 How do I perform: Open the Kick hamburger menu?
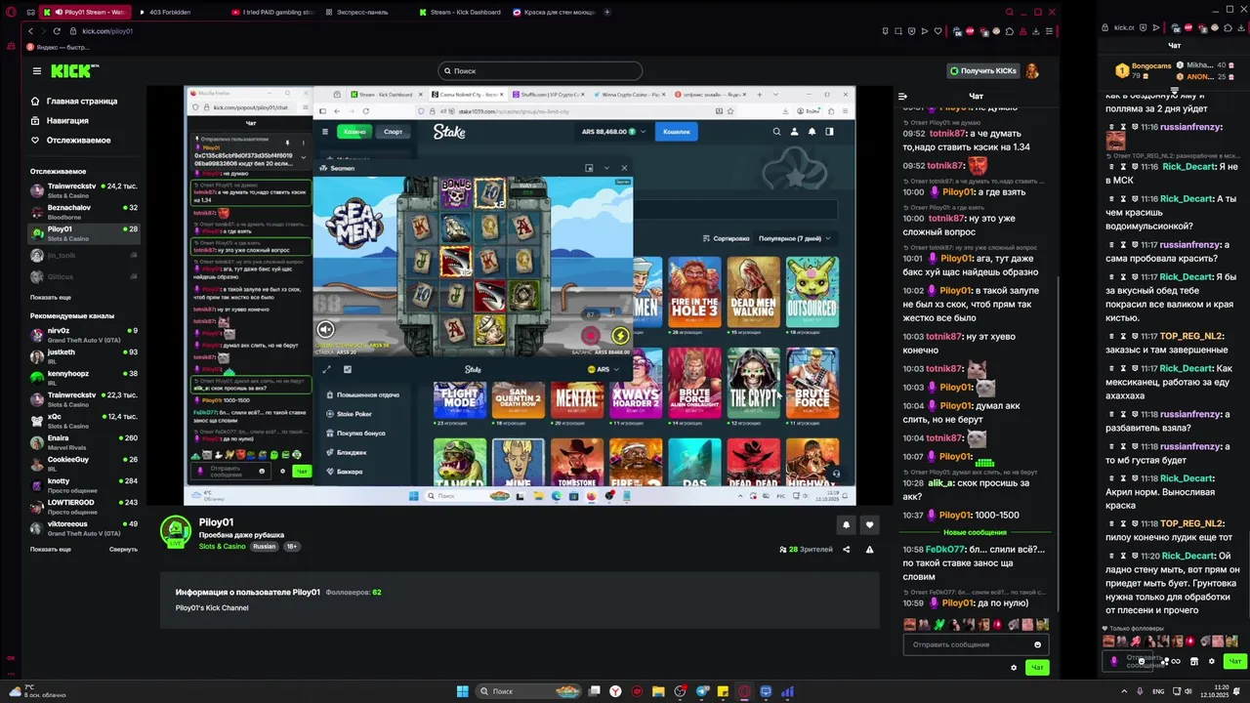[x=37, y=70]
